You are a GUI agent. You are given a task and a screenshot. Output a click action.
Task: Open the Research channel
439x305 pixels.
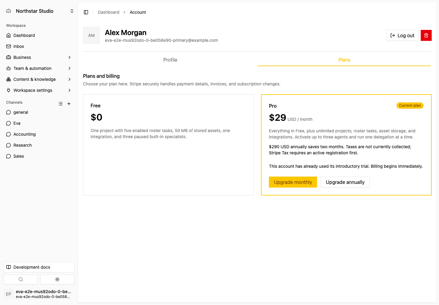tap(39, 145)
